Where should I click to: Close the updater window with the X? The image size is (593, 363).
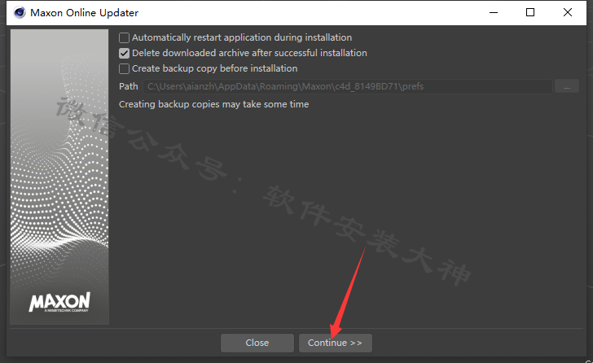[567, 12]
